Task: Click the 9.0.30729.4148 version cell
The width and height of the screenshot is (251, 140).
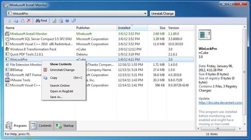Action: click(x=178, y=85)
